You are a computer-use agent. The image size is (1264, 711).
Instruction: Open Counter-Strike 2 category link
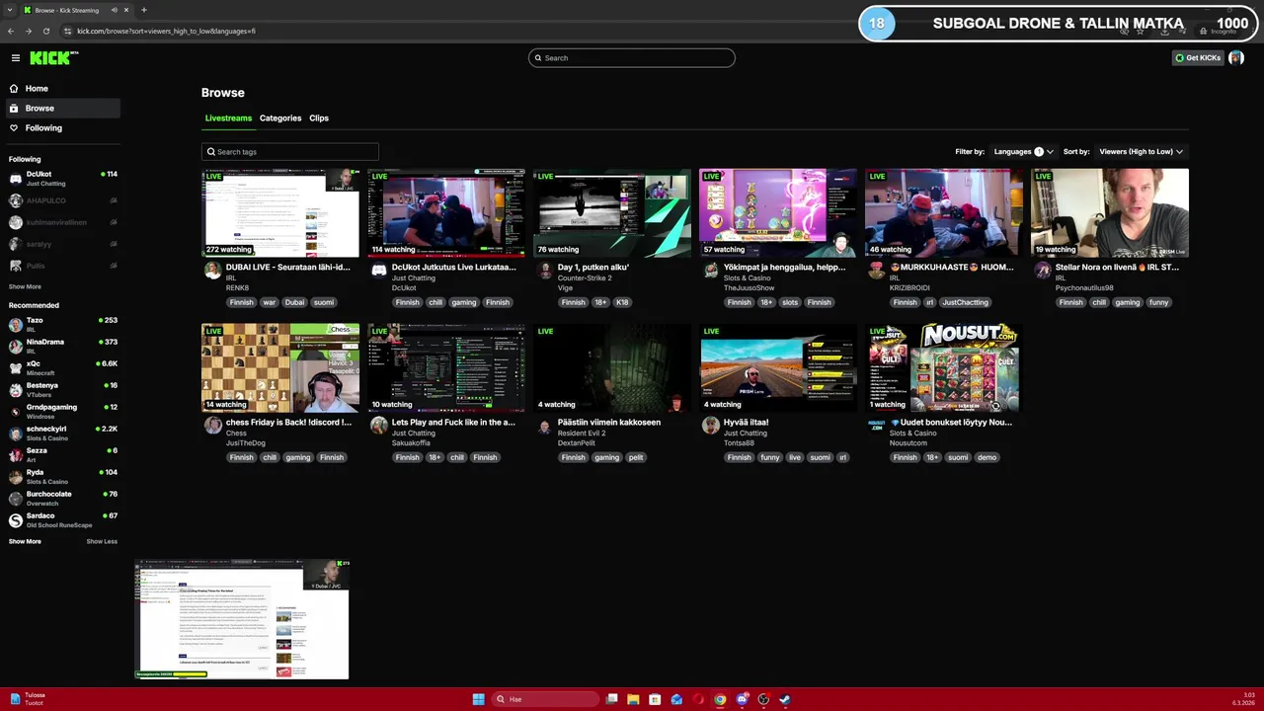coord(585,278)
